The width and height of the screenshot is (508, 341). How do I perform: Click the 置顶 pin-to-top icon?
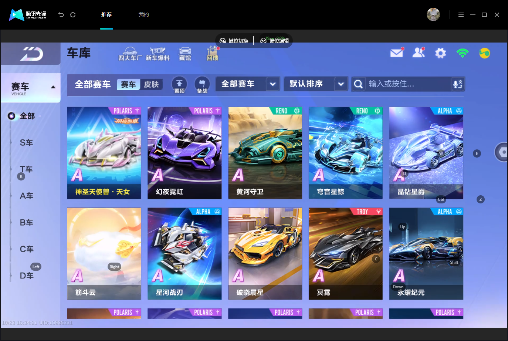(x=179, y=85)
